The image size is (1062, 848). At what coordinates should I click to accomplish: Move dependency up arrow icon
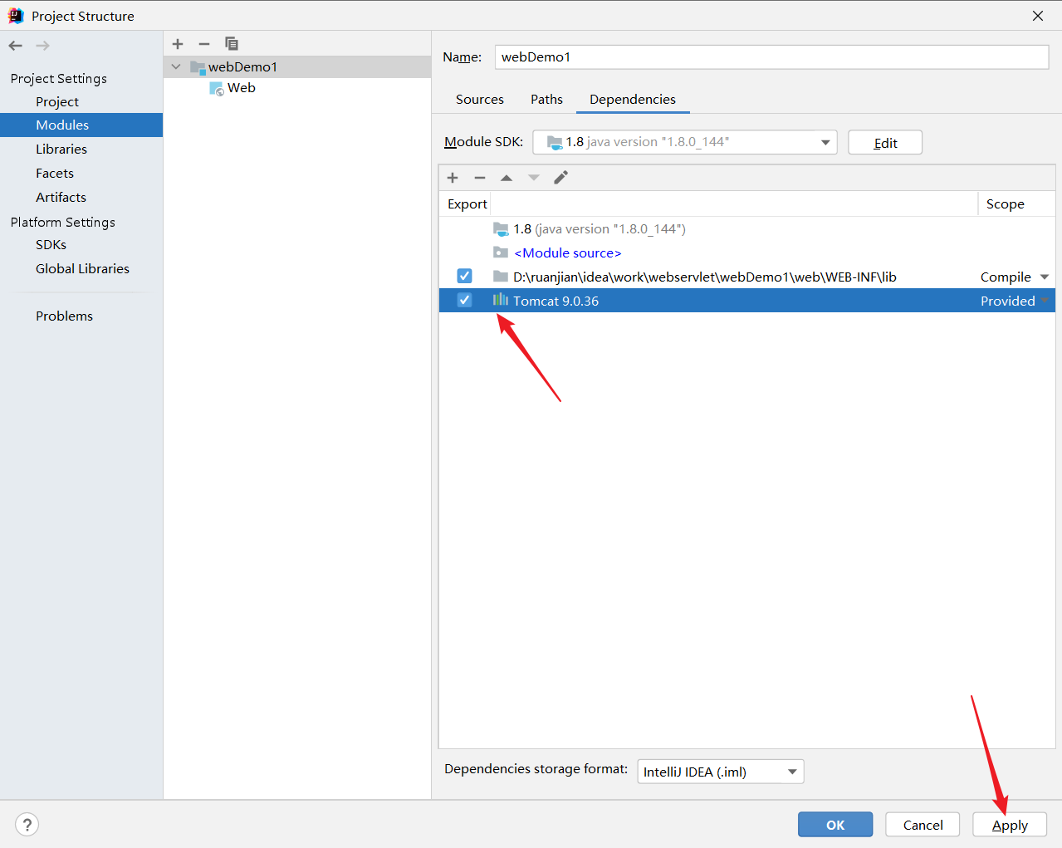click(507, 178)
